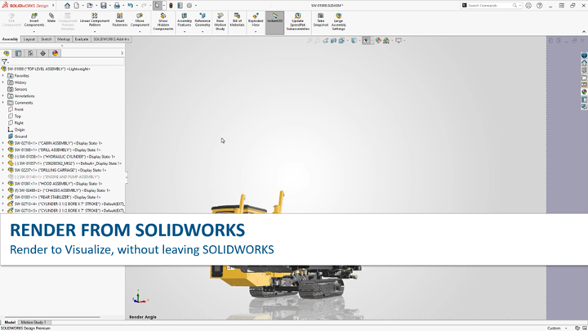Click the Search Commands input field
This screenshot has width=588, height=331.
pos(490,6)
